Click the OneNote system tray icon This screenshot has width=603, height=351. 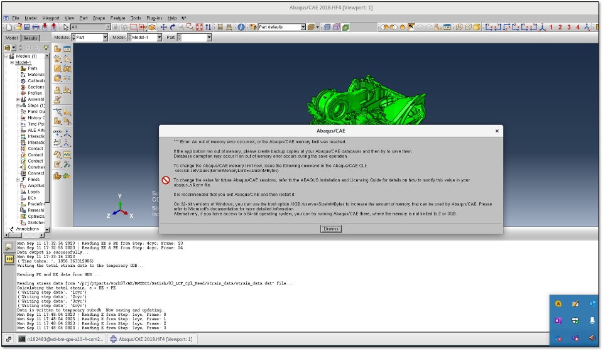558,320
